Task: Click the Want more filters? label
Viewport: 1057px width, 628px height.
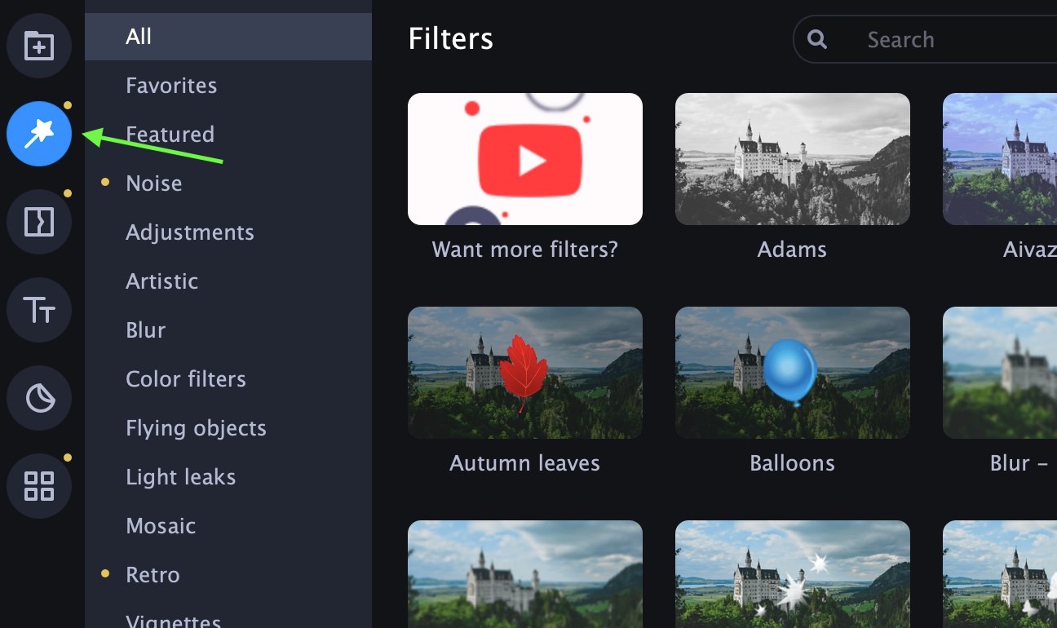Action: pyautogui.click(x=525, y=250)
